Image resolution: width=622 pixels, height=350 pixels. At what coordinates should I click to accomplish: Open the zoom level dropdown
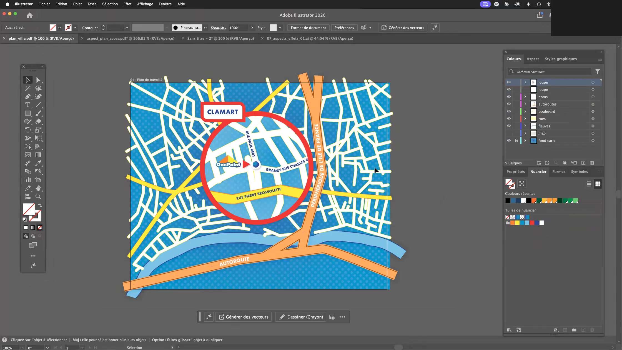pyautogui.click(x=22, y=348)
